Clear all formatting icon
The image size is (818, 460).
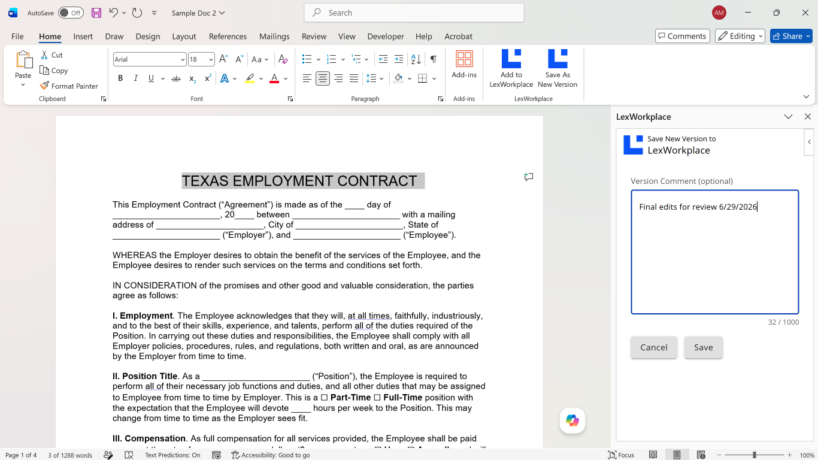point(283,59)
